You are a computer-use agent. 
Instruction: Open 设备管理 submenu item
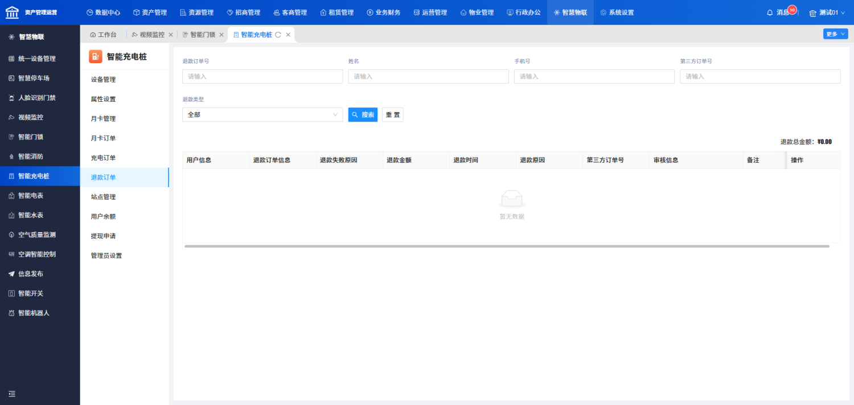(x=125, y=80)
